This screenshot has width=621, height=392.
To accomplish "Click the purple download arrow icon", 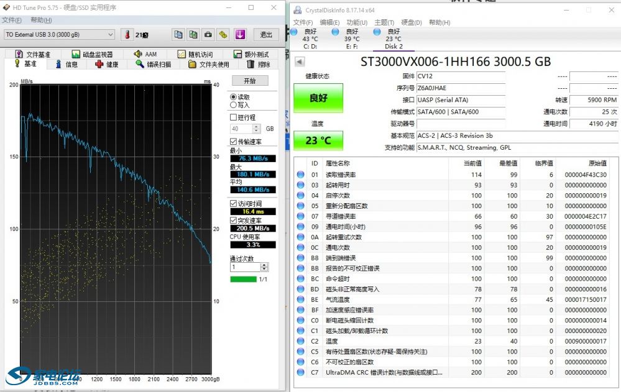I will pos(240,34).
